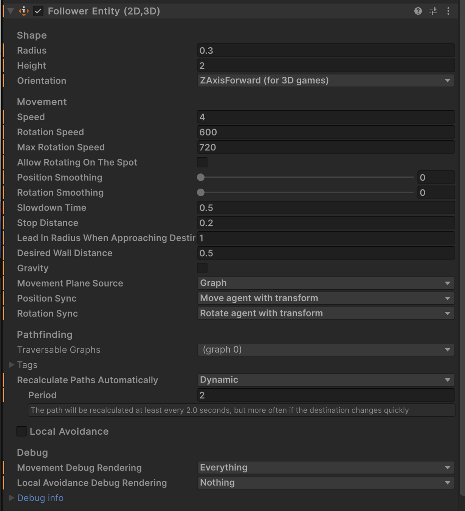The width and height of the screenshot is (465, 511).
Task: Click the Position Smoothing value field
Action: 436,177
